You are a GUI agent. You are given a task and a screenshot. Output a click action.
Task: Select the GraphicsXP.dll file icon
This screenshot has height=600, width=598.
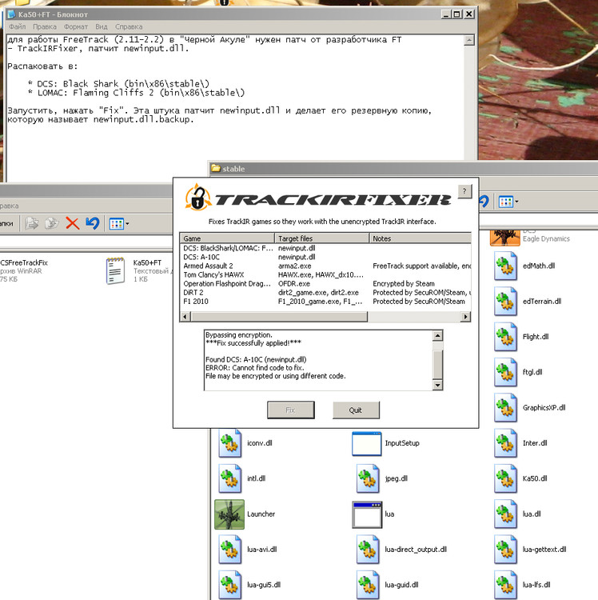pos(505,408)
